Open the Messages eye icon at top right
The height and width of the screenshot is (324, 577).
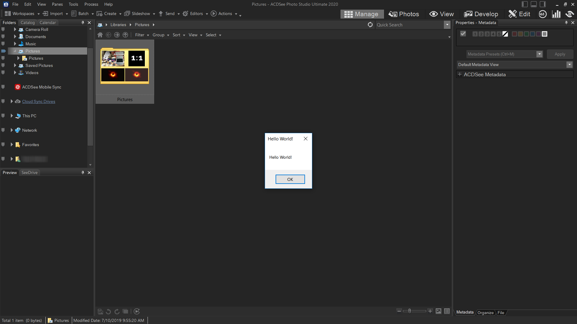coord(569,14)
